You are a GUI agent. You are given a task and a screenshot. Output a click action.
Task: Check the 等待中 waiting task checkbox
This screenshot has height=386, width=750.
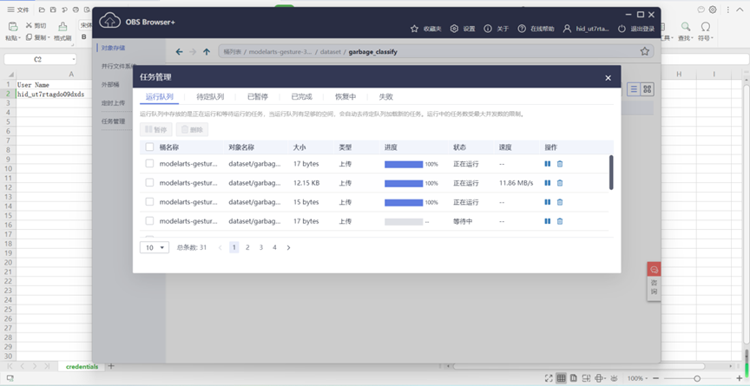(x=149, y=221)
